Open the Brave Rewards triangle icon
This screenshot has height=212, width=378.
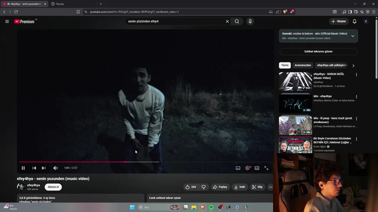(x=292, y=12)
